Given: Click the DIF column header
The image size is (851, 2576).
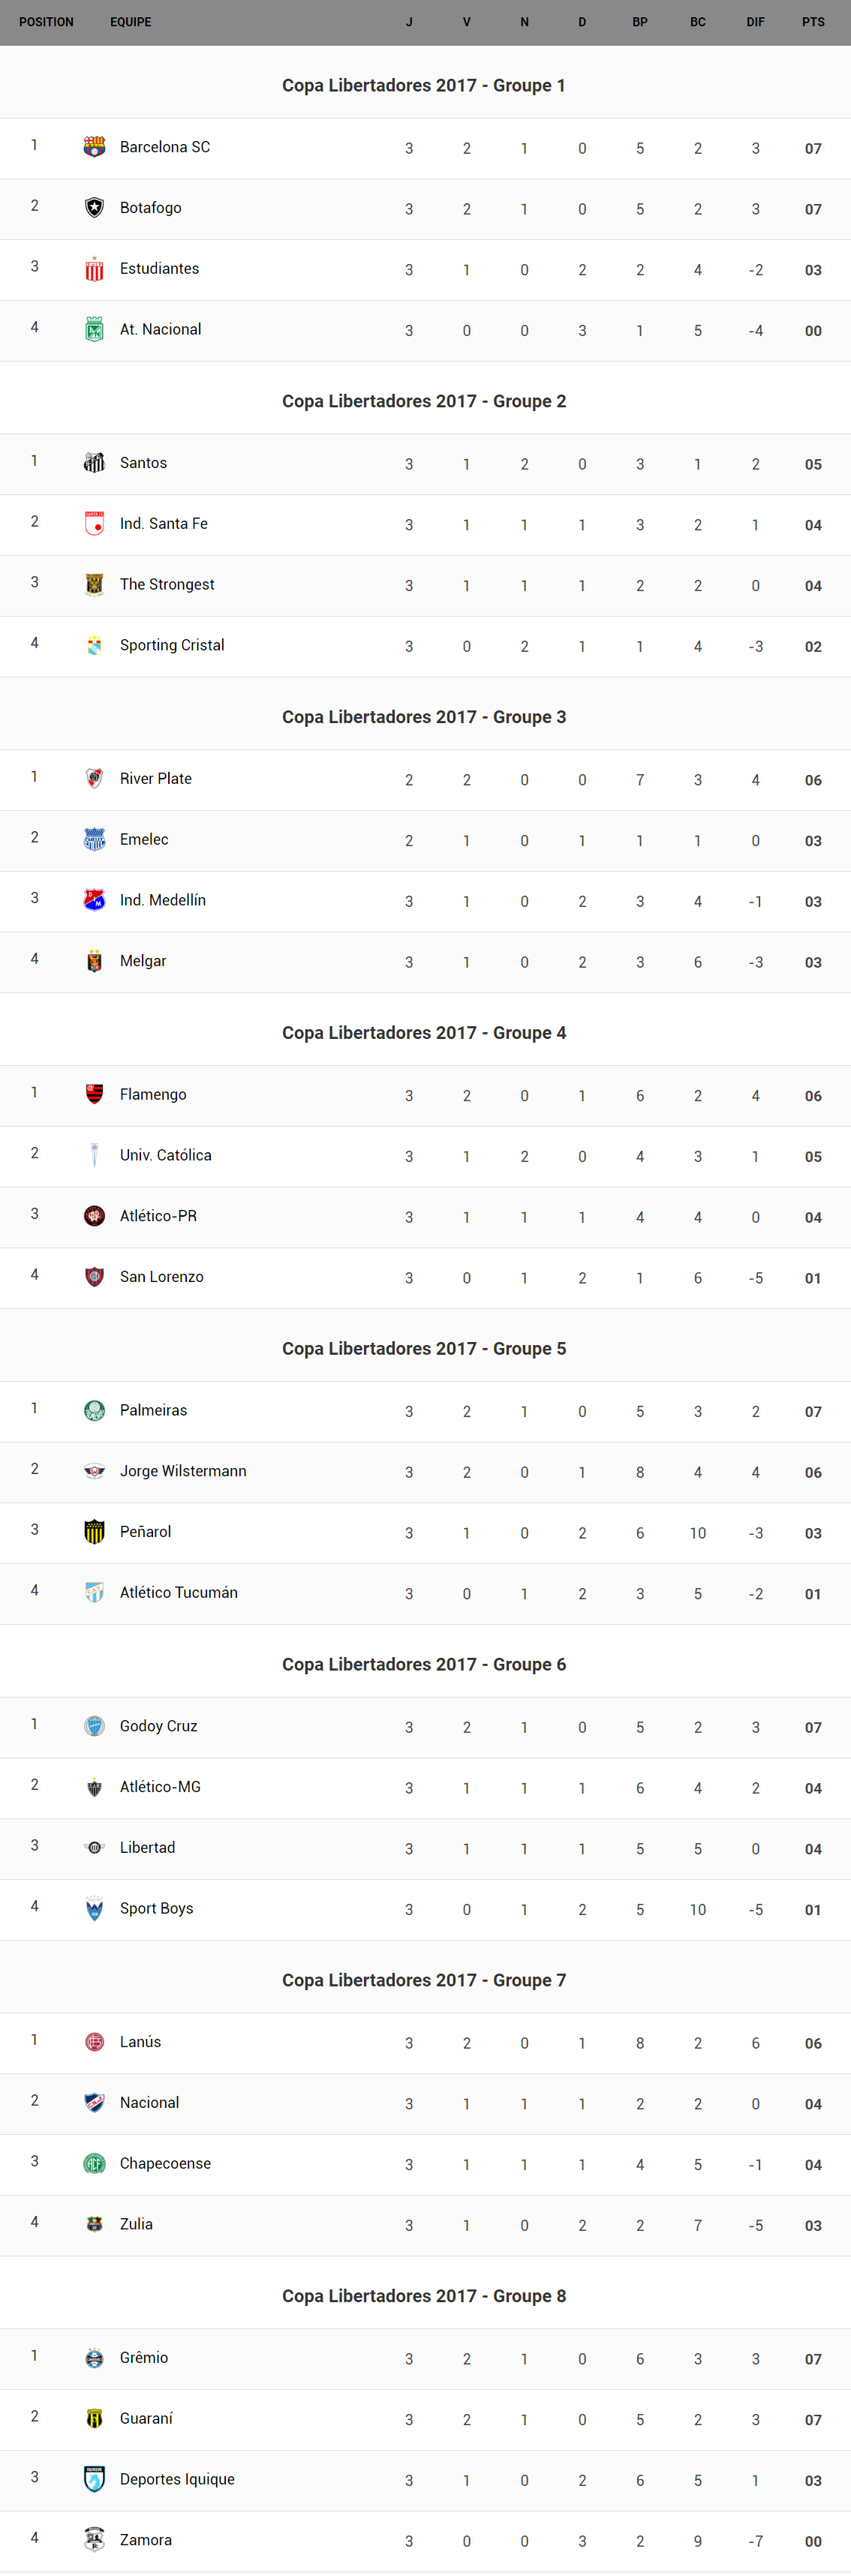Looking at the screenshot, I should coord(755,22).
